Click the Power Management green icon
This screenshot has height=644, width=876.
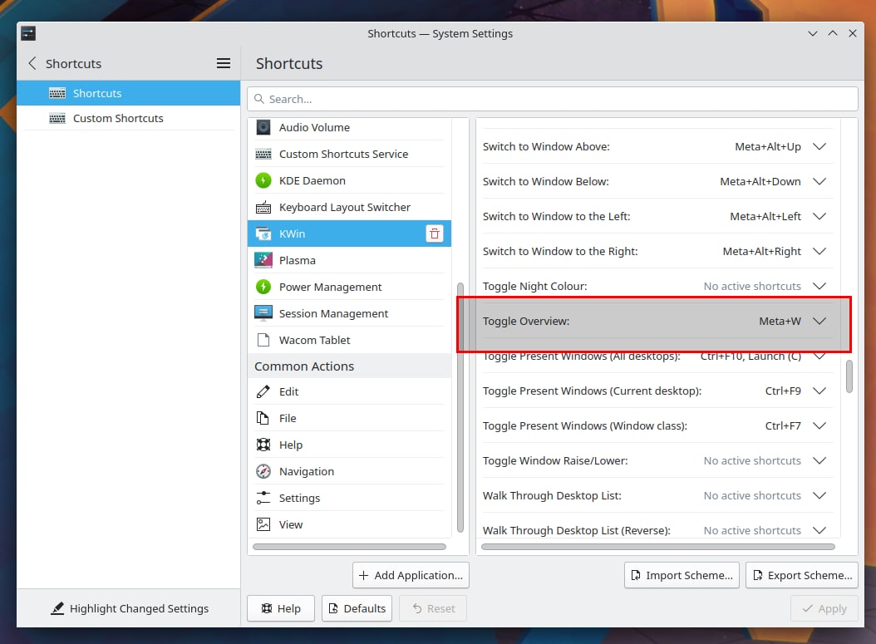click(x=263, y=287)
